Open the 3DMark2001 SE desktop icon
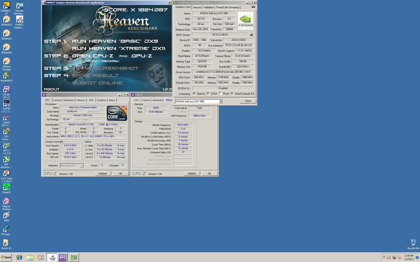The width and height of the screenshot is (420, 262). coord(6,8)
